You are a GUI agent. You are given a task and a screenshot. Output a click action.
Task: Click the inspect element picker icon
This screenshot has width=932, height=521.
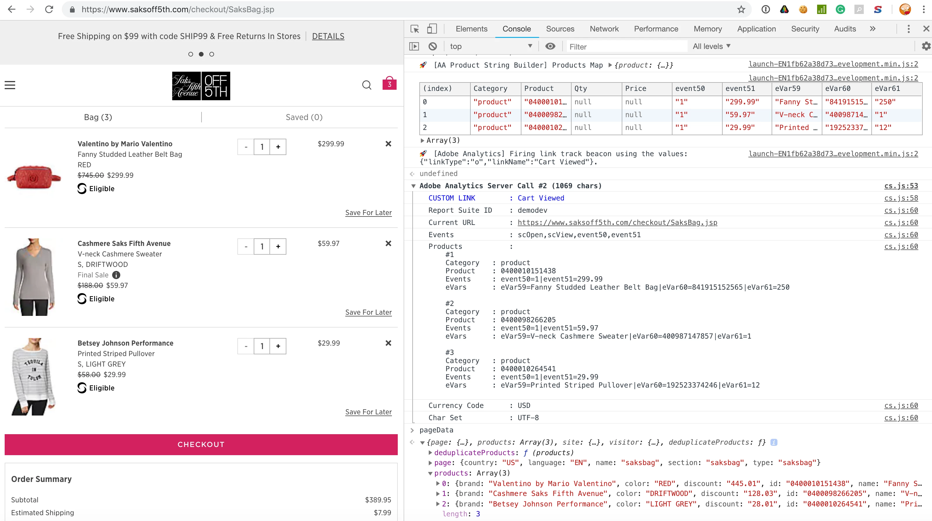click(415, 29)
